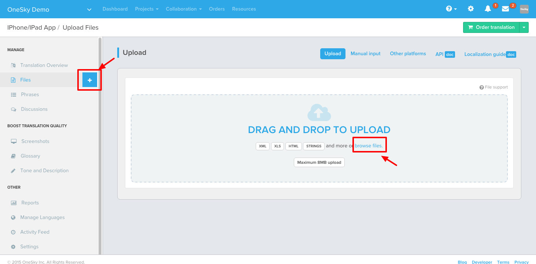This screenshot has height=264, width=536.
Task: Click the STRINGS format tag
Action: 314,146
